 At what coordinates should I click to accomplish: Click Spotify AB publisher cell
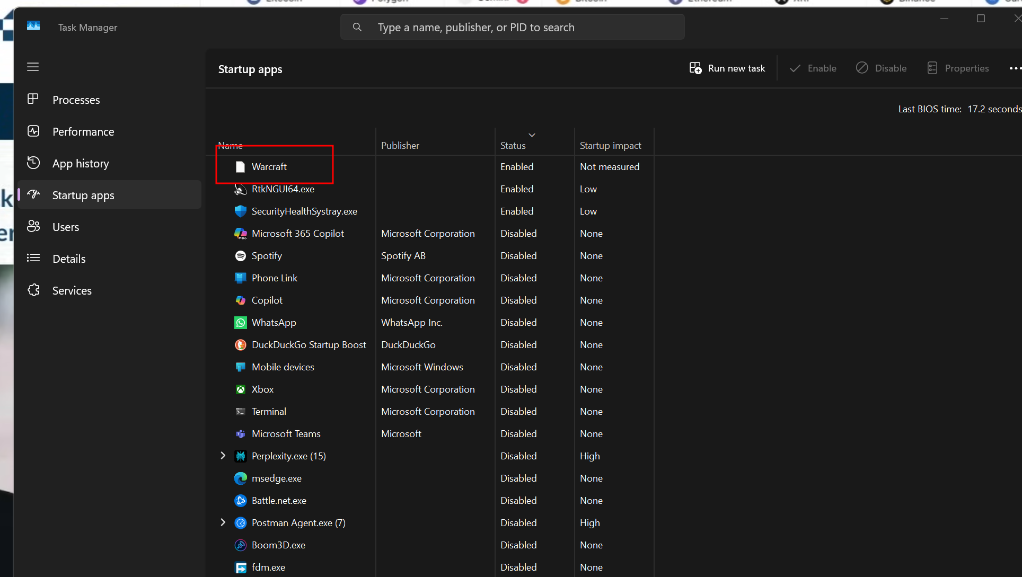coord(403,256)
